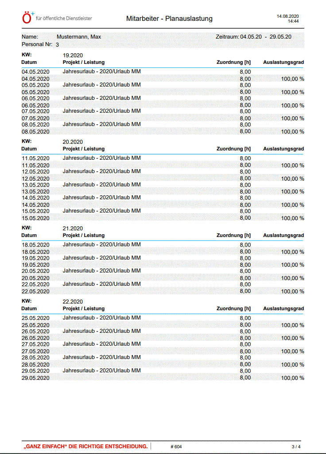Click the red Ö+ logo
Viewport: 326px width, 454px height.
(x=27, y=18)
